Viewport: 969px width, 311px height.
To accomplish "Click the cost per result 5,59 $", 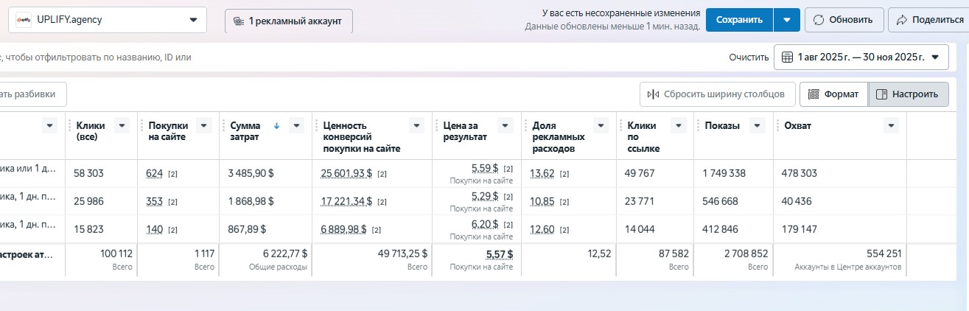I will 485,168.
